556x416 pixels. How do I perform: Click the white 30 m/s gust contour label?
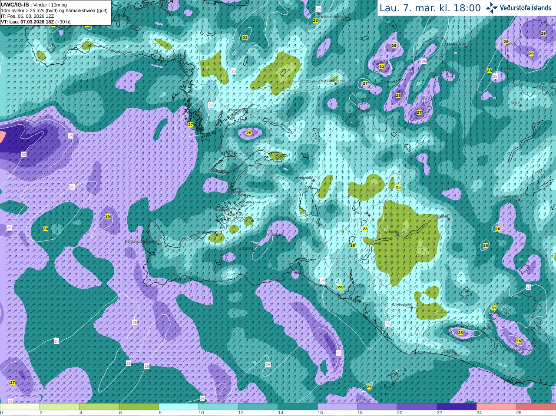tap(24, 155)
